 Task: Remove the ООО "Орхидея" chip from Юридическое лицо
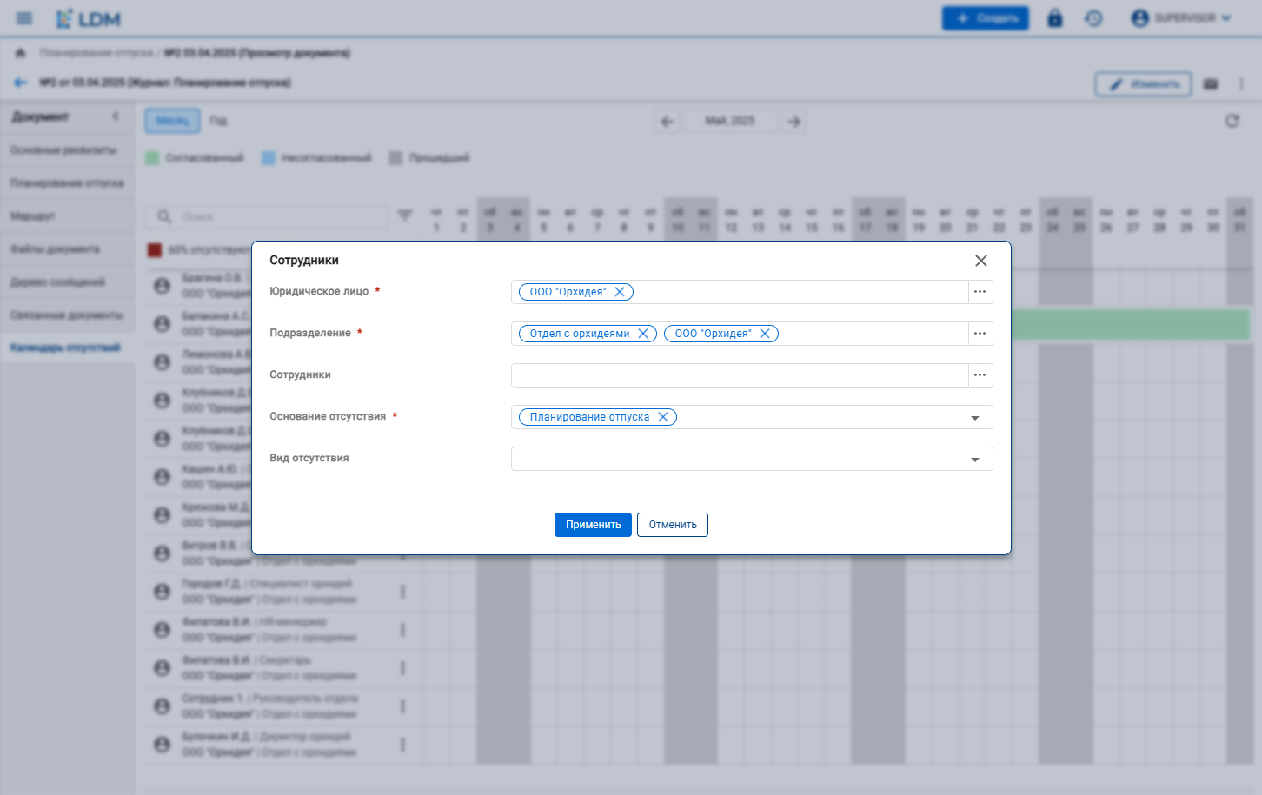click(x=620, y=292)
